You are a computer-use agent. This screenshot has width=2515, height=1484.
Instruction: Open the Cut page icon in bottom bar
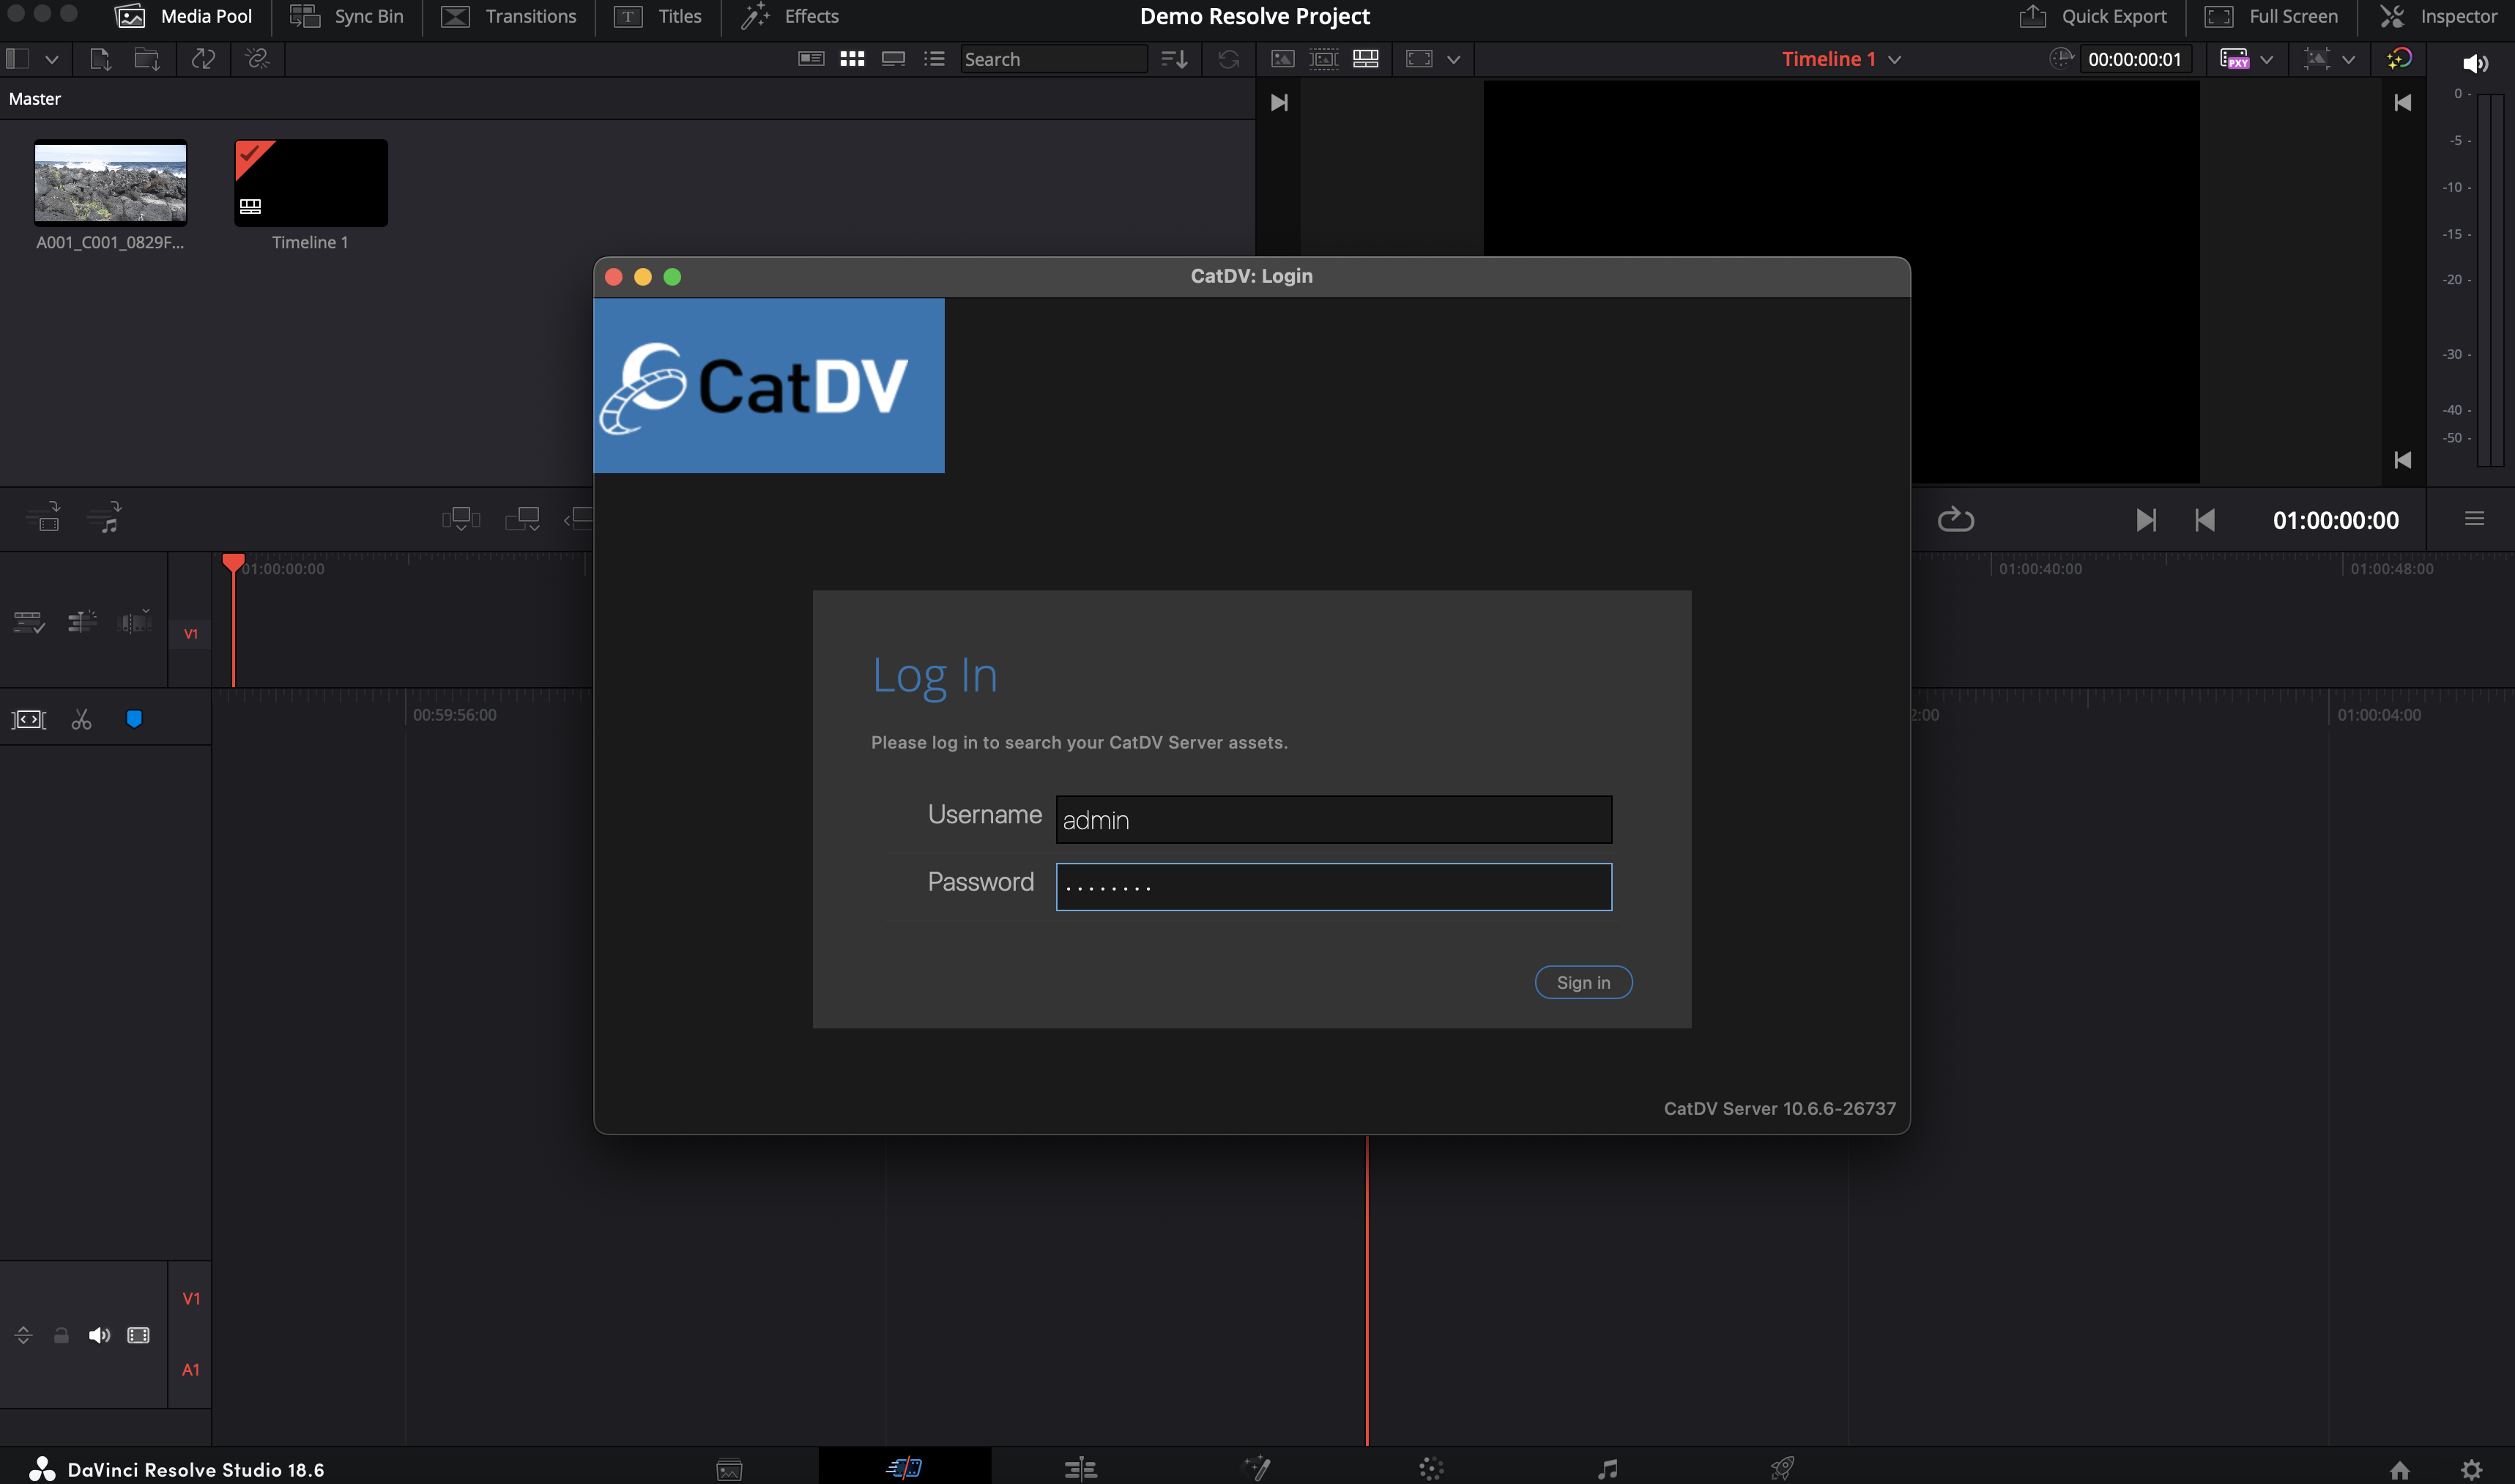904,1467
